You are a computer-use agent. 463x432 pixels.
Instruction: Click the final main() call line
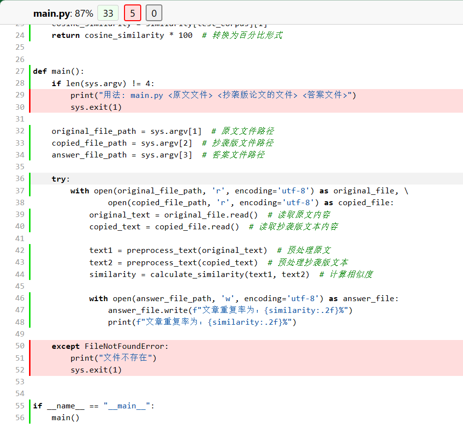[65, 418]
